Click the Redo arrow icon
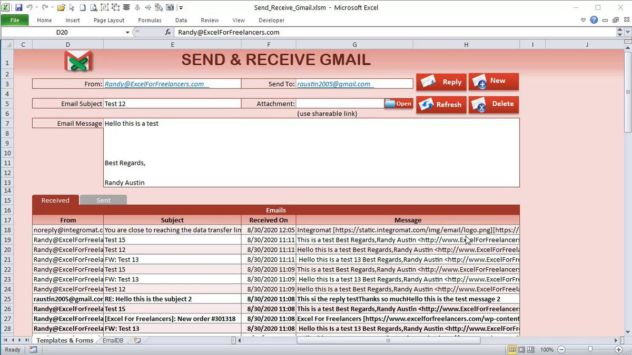The width and height of the screenshot is (632, 355). coord(45,7)
